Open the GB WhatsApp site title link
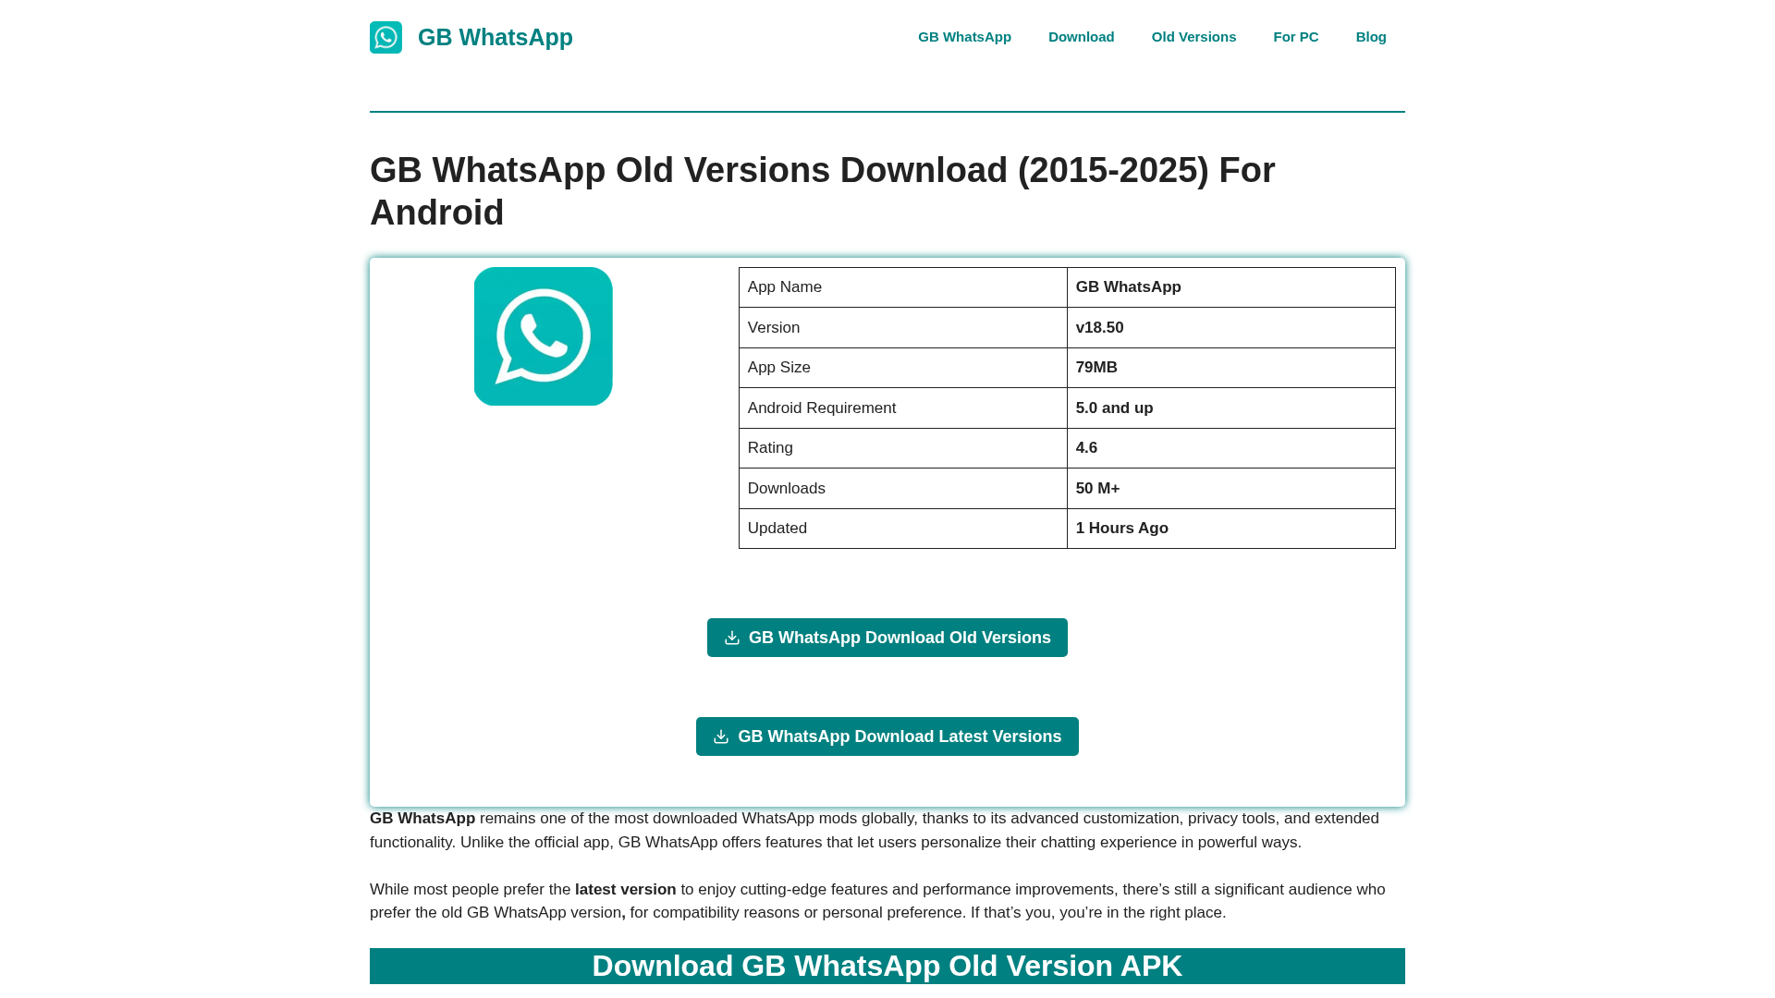 (x=495, y=37)
